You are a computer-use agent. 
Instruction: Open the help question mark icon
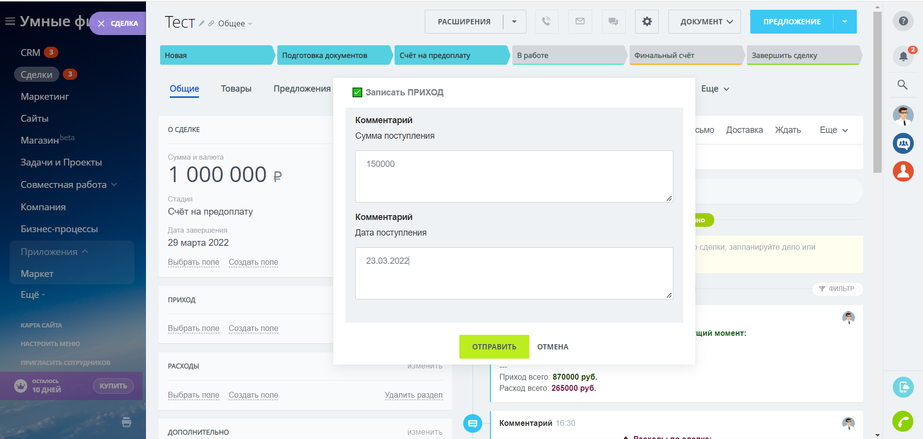[x=903, y=21]
